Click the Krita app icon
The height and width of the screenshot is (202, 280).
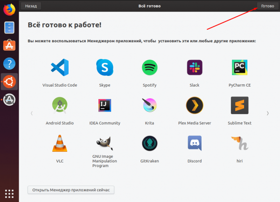coord(150,105)
